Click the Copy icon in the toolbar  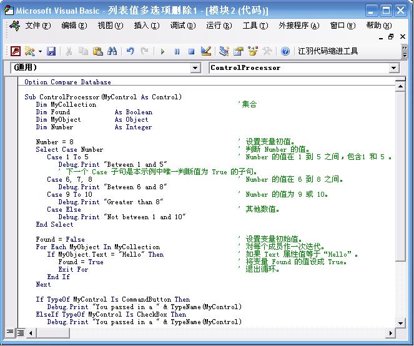(84, 51)
